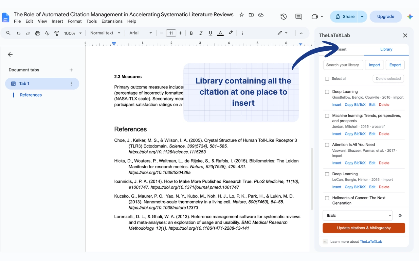Star the document title
Image resolution: width=419 pixels, height=261 pixels.
point(242,15)
